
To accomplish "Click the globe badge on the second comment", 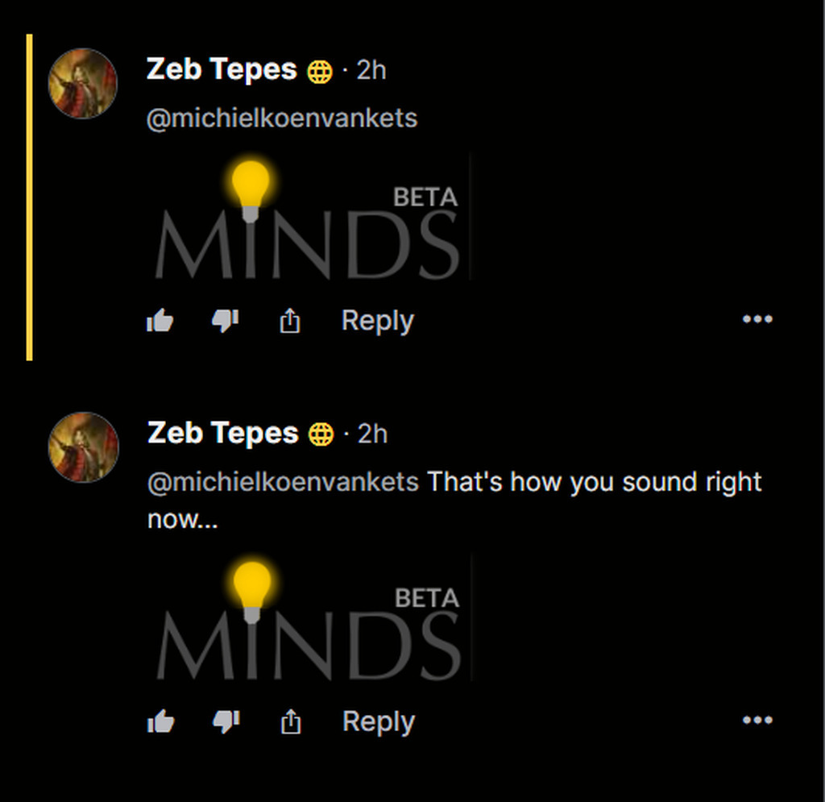I will (x=321, y=436).
